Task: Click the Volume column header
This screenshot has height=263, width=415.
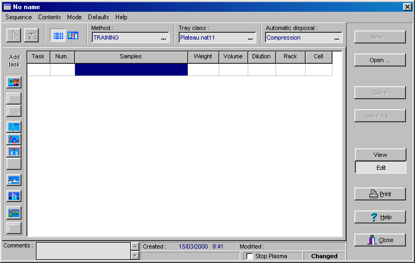Action: coord(233,57)
